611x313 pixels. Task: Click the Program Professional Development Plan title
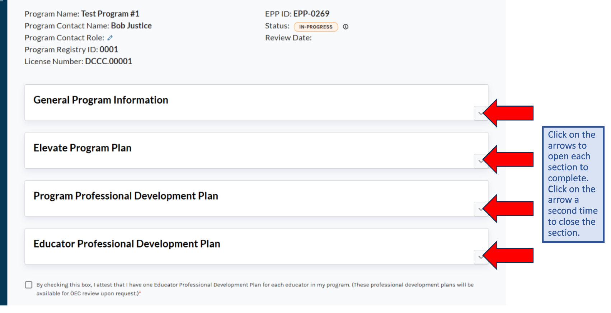tap(126, 196)
